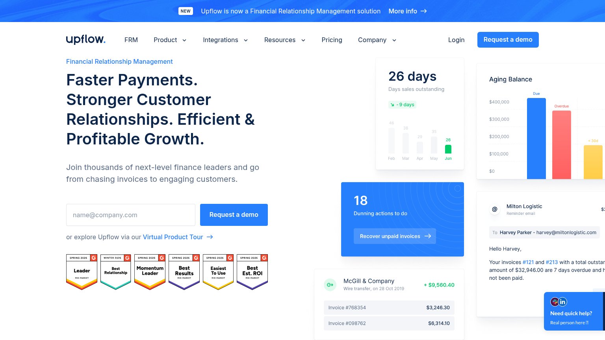Click the arrow after Virtual Product Tour
This screenshot has height=340, width=605.
210,237
